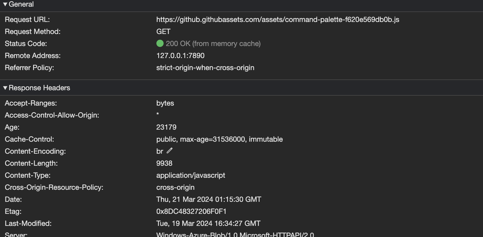
Task: Click the strict-origin-when-cross-origin value
Action: [x=205, y=68]
